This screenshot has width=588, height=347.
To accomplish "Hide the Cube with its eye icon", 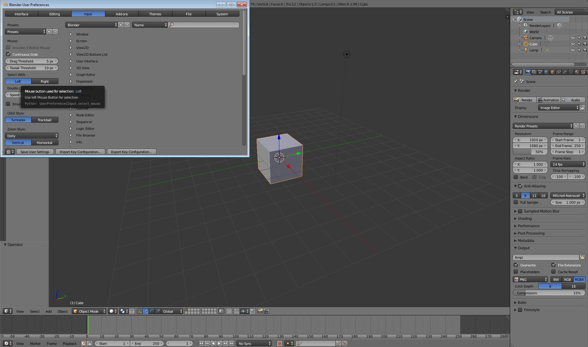I will pos(573,44).
